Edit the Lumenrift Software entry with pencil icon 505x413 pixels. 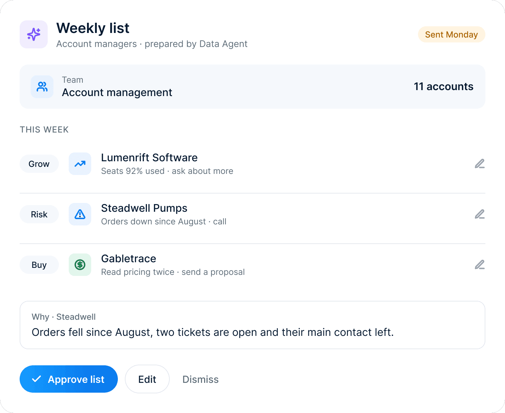point(480,164)
